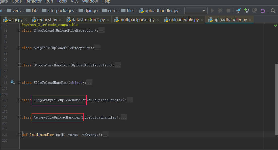Expand folded ellipsis after load_handler signature
The width and height of the screenshot is (278, 150).
tap(105, 135)
